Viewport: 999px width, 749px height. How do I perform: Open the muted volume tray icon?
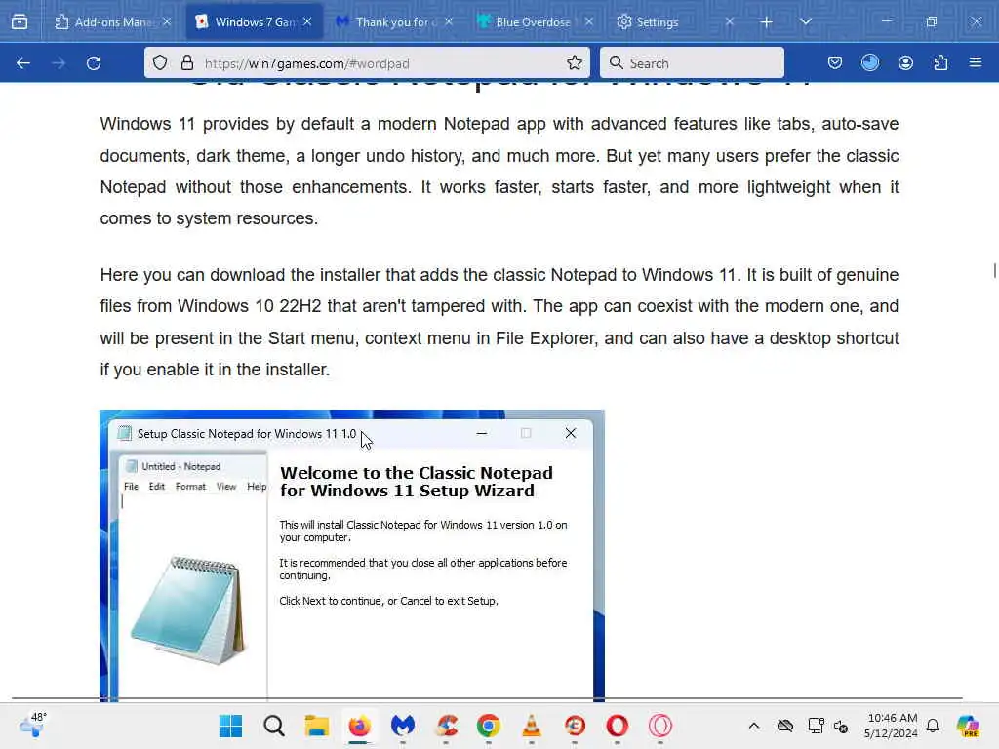click(x=841, y=726)
